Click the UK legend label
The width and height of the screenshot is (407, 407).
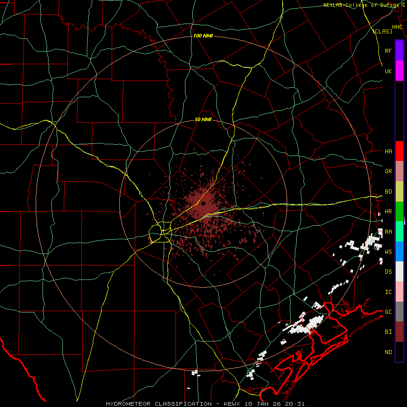point(388,71)
